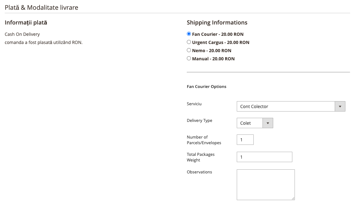Pick Manual shipping method
Screen dimensions: 352x213
tap(189, 58)
